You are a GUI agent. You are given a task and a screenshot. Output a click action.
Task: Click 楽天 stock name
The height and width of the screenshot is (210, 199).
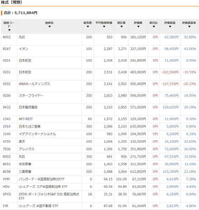(x=22, y=141)
